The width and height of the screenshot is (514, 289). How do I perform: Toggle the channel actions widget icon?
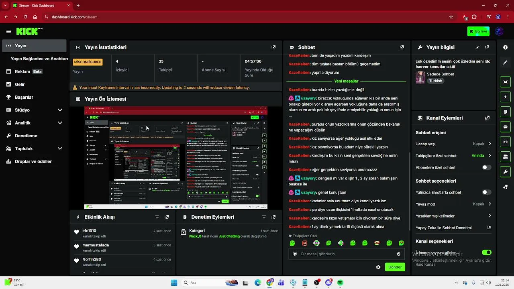[505, 157]
